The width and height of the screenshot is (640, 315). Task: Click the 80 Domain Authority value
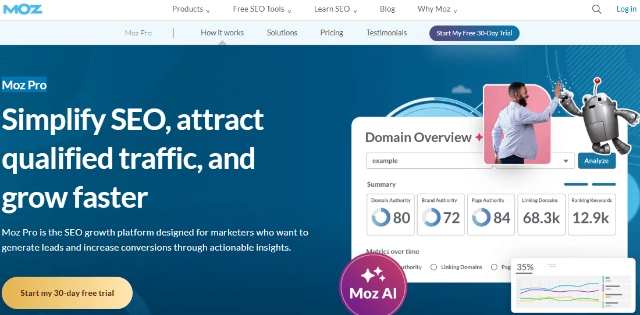tap(401, 218)
